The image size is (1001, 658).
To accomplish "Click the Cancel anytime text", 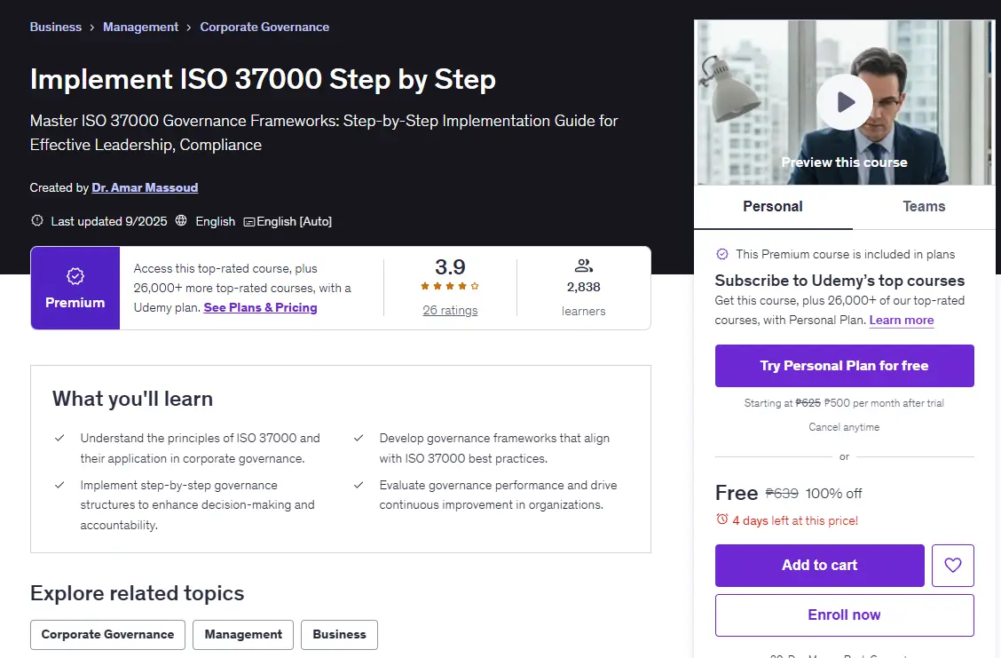I will (x=844, y=427).
